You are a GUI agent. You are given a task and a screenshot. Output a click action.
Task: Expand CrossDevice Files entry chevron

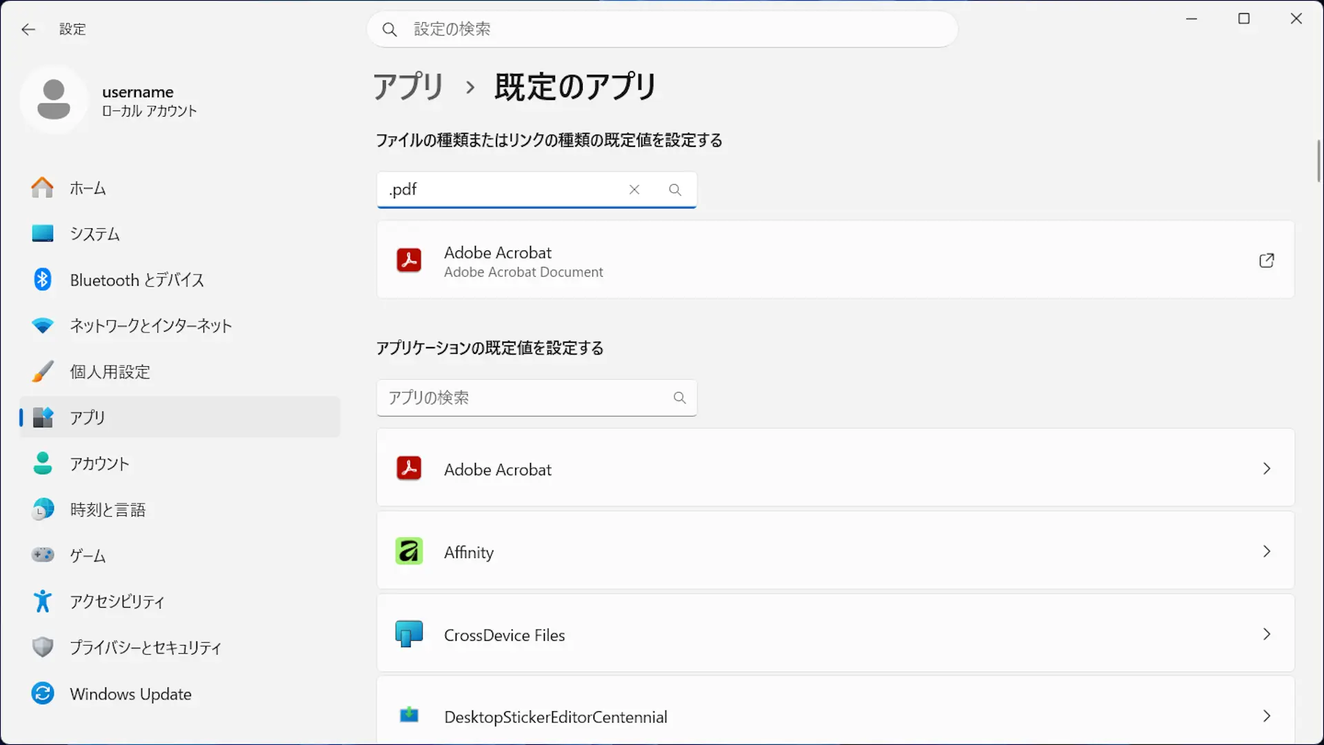[1267, 634]
